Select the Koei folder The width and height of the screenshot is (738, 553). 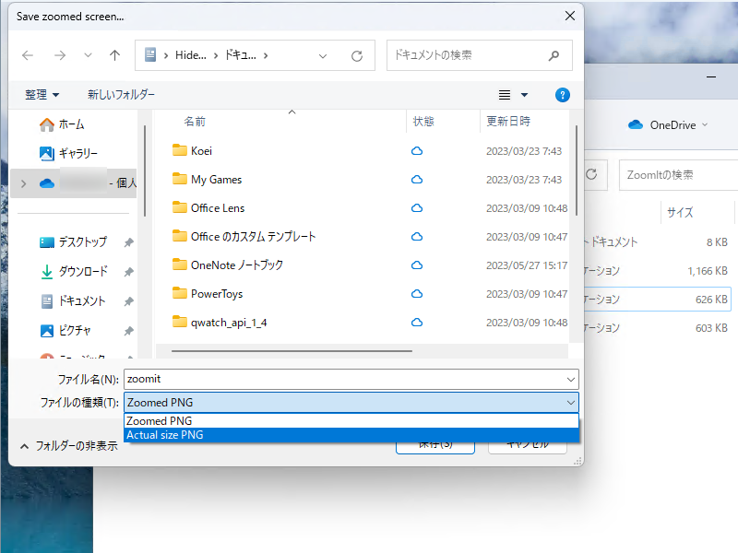pyautogui.click(x=201, y=151)
